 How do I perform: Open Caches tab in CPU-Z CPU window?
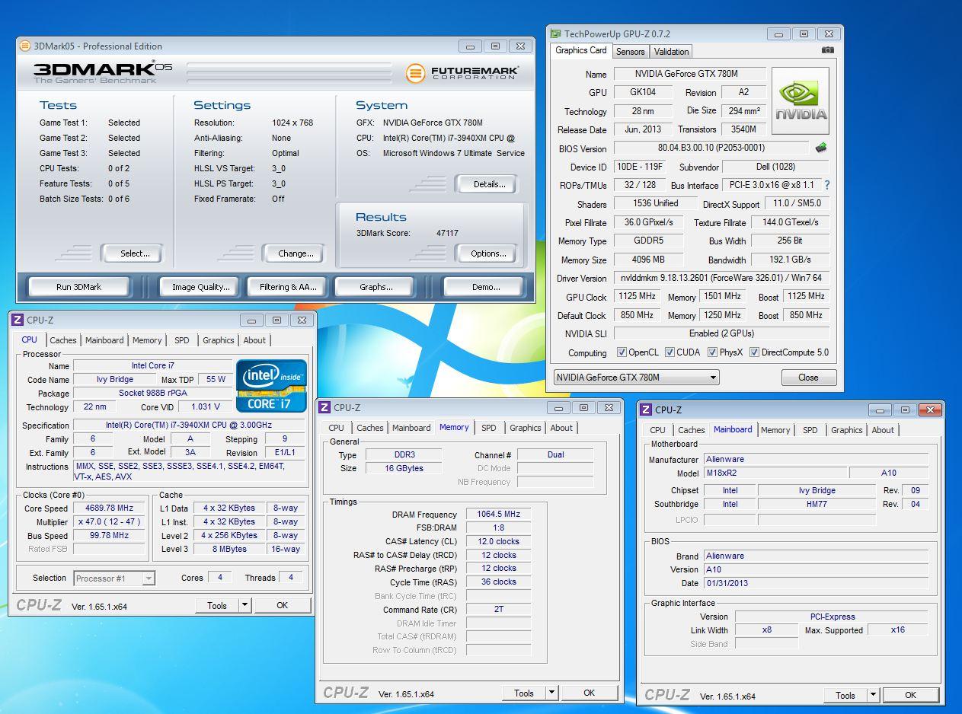click(x=62, y=340)
